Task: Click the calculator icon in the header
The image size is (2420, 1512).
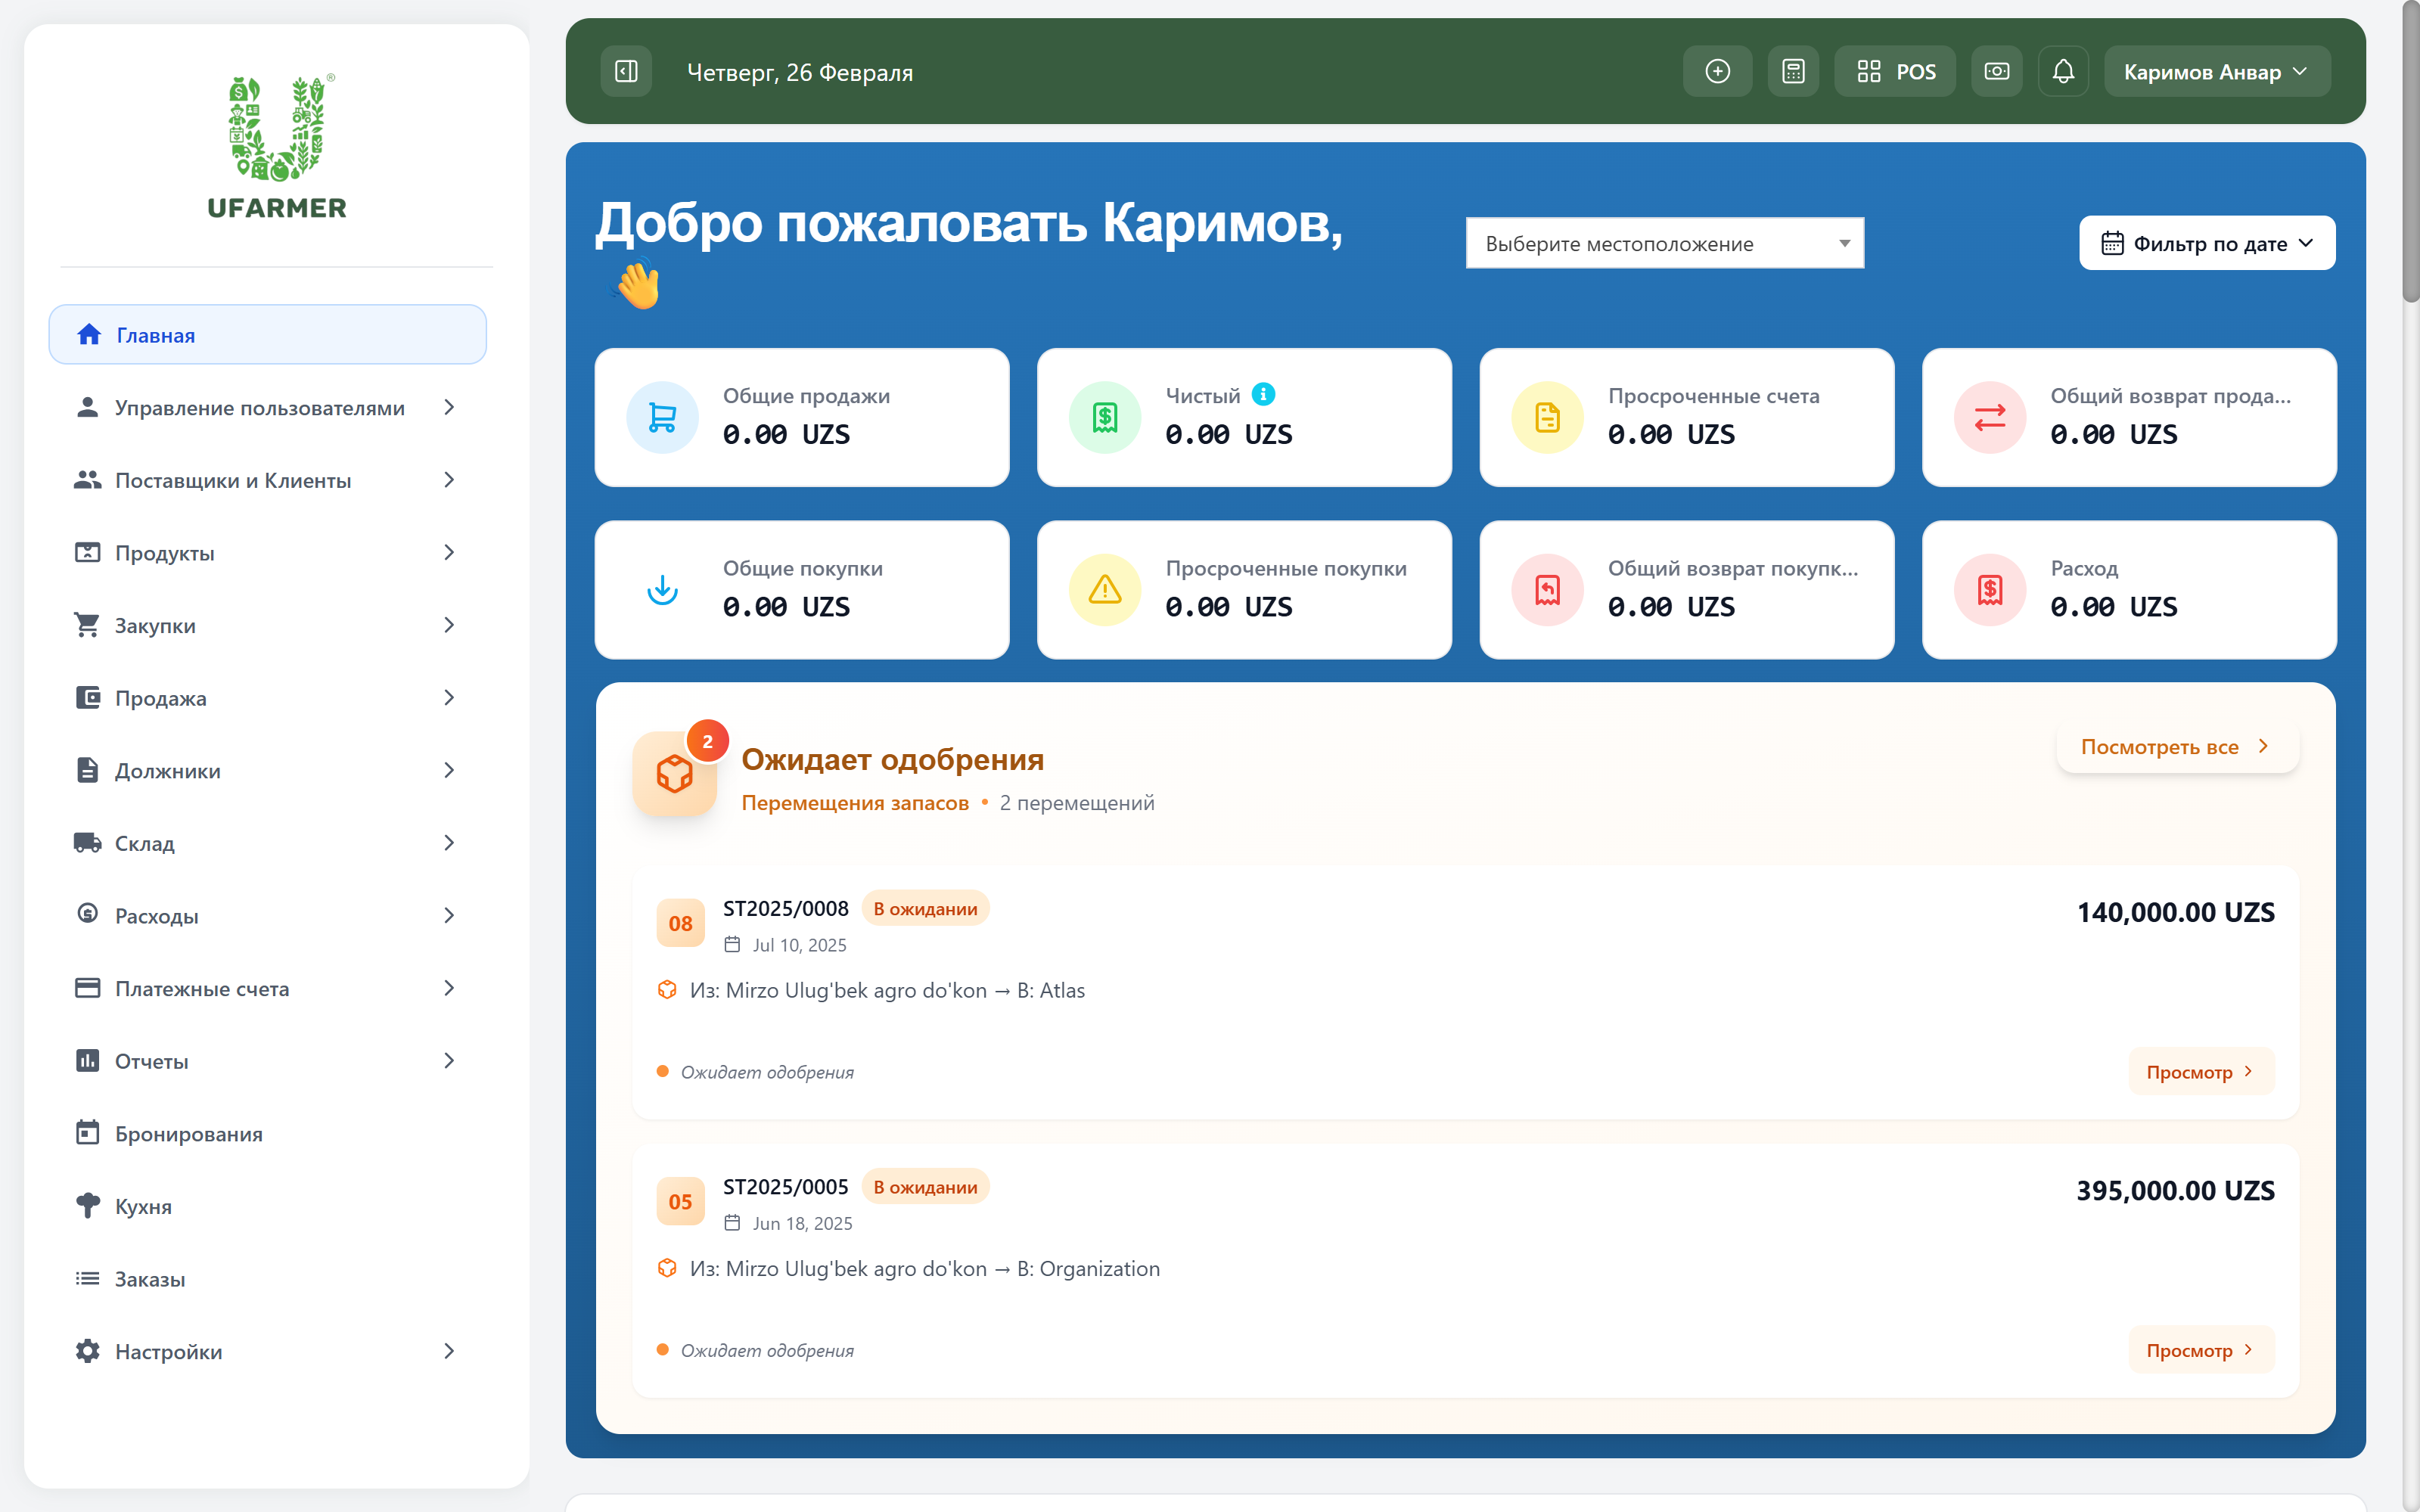Action: (1793, 70)
